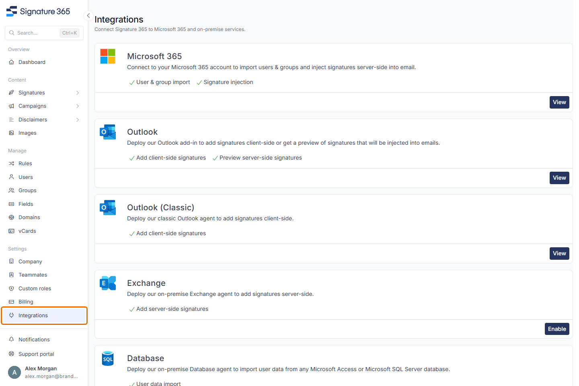Screen dimensions: 579x386
Task: Expand the Campaigns submenu chevron
Action: [x=78, y=106]
